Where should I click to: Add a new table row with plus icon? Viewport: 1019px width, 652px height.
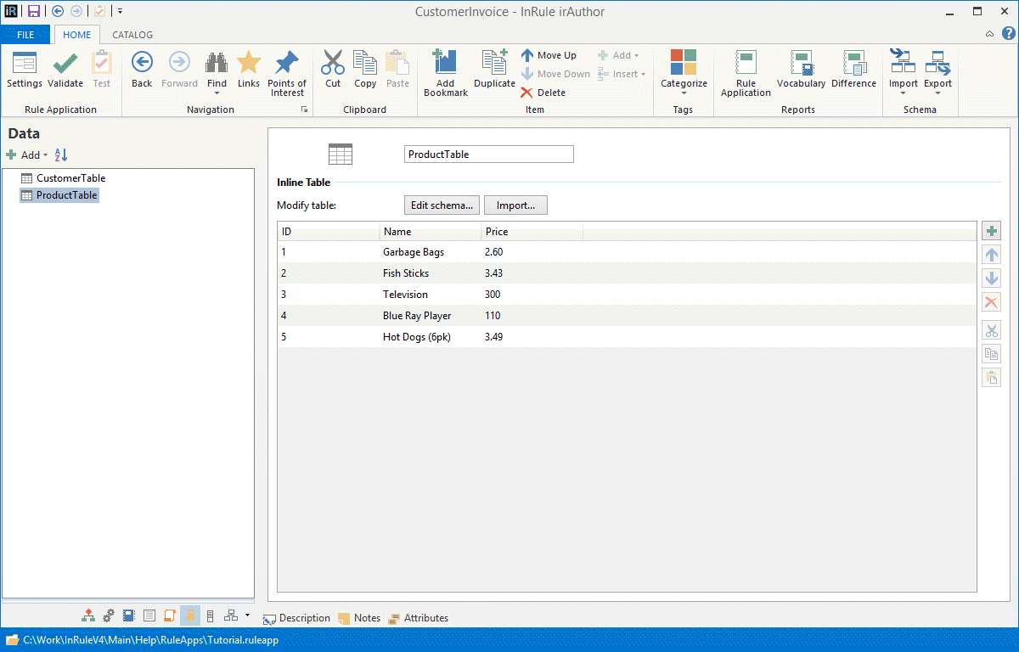pos(991,231)
